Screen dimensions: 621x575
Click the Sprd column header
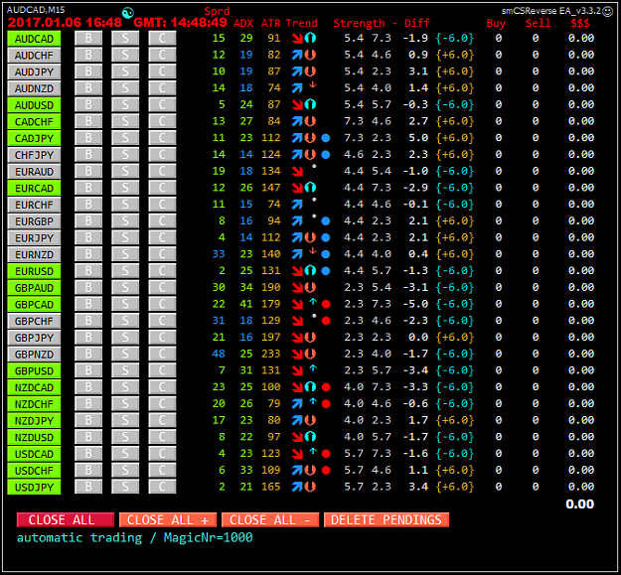click(x=217, y=11)
